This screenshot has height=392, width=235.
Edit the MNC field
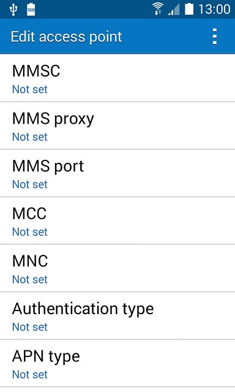point(117,268)
